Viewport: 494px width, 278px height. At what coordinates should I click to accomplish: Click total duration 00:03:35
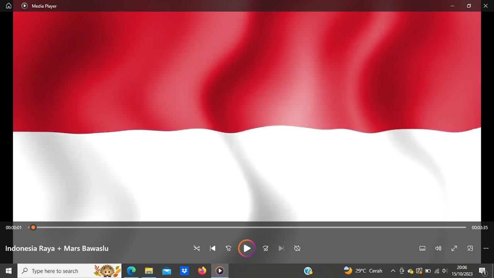tap(480, 228)
